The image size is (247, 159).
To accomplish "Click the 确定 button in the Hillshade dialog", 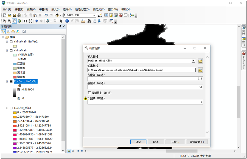I will coord(138,142).
